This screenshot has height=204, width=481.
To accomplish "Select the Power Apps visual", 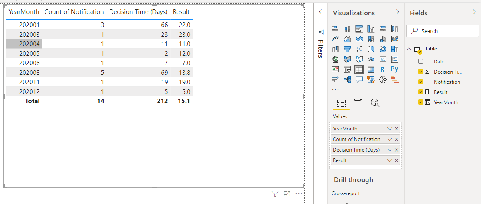I will tap(383, 80).
